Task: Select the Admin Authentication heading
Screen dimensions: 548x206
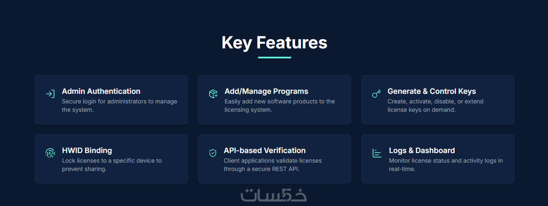Action: [x=101, y=91]
